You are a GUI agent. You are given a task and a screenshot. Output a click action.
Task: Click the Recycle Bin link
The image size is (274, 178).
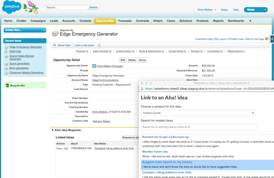(x=17, y=85)
